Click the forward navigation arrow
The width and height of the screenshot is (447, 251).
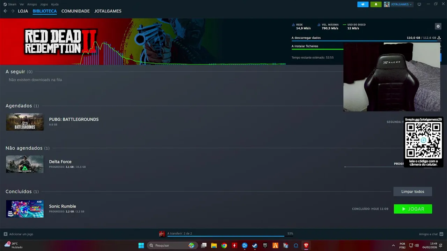(13, 11)
